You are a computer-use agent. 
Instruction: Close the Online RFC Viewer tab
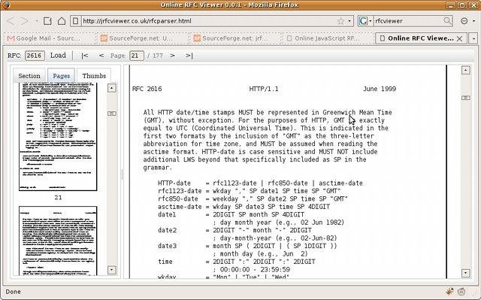pyautogui.click(x=459, y=38)
